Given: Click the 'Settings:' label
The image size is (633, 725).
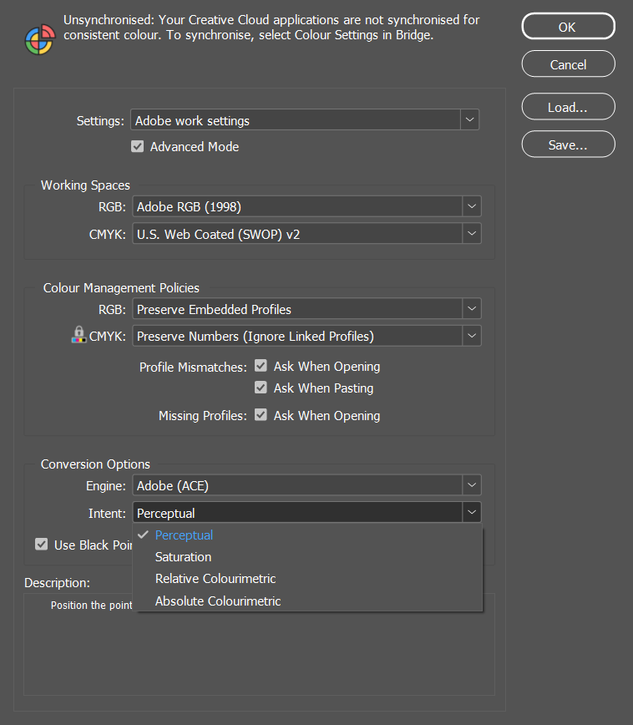Looking at the screenshot, I should (100, 120).
